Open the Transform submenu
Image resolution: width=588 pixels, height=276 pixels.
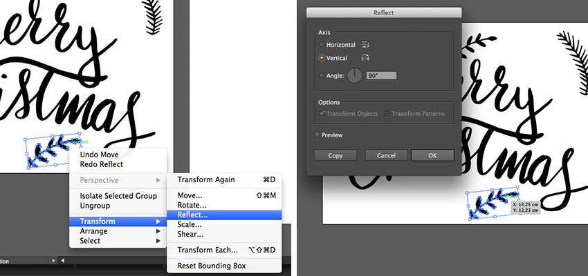coord(118,221)
